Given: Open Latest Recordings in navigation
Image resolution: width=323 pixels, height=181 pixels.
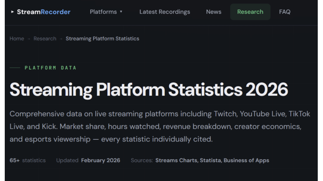Looking at the screenshot, I should pos(165,12).
